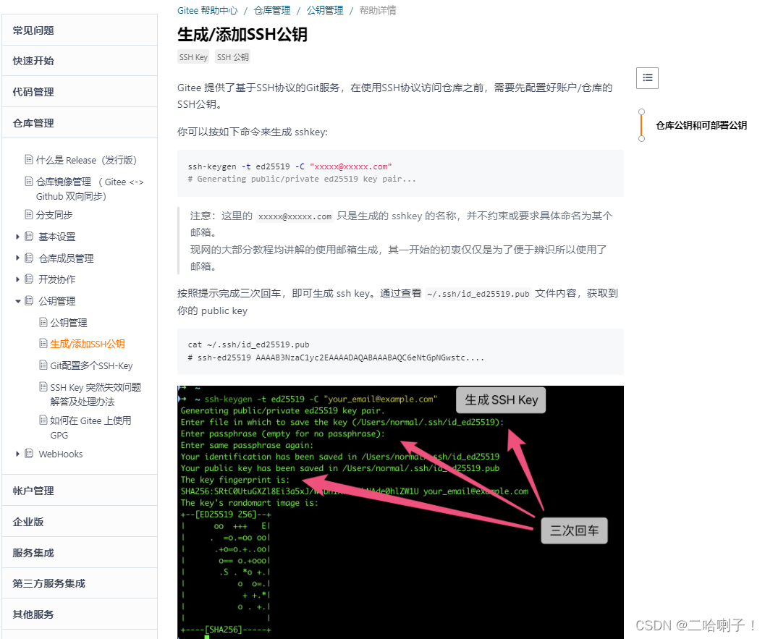Click the ssh-keygen command code block
Image resolution: width=765 pixels, height=639 pixels.
(x=400, y=173)
